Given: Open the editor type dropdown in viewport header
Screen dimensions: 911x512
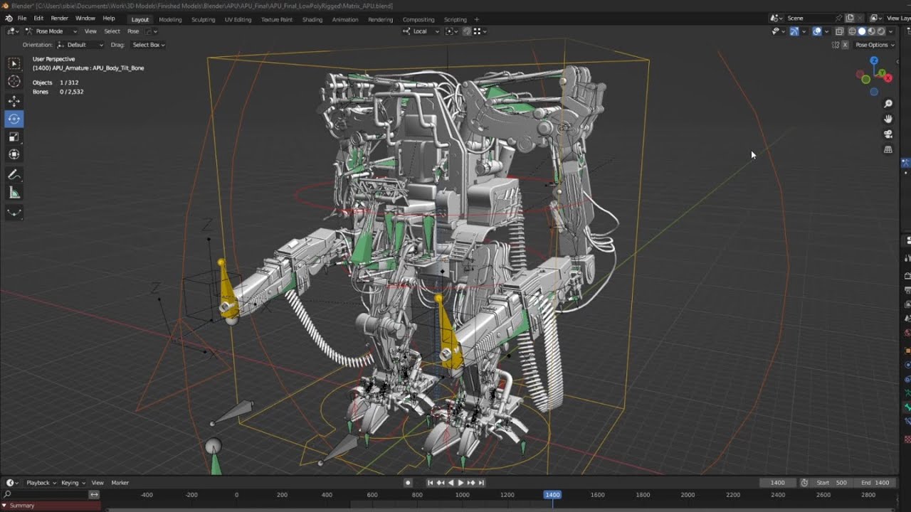Looking at the screenshot, I should point(12,31).
